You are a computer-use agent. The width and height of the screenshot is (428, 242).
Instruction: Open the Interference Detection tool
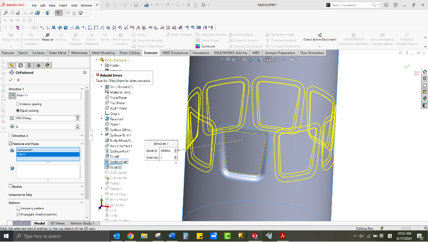click(31, 39)
